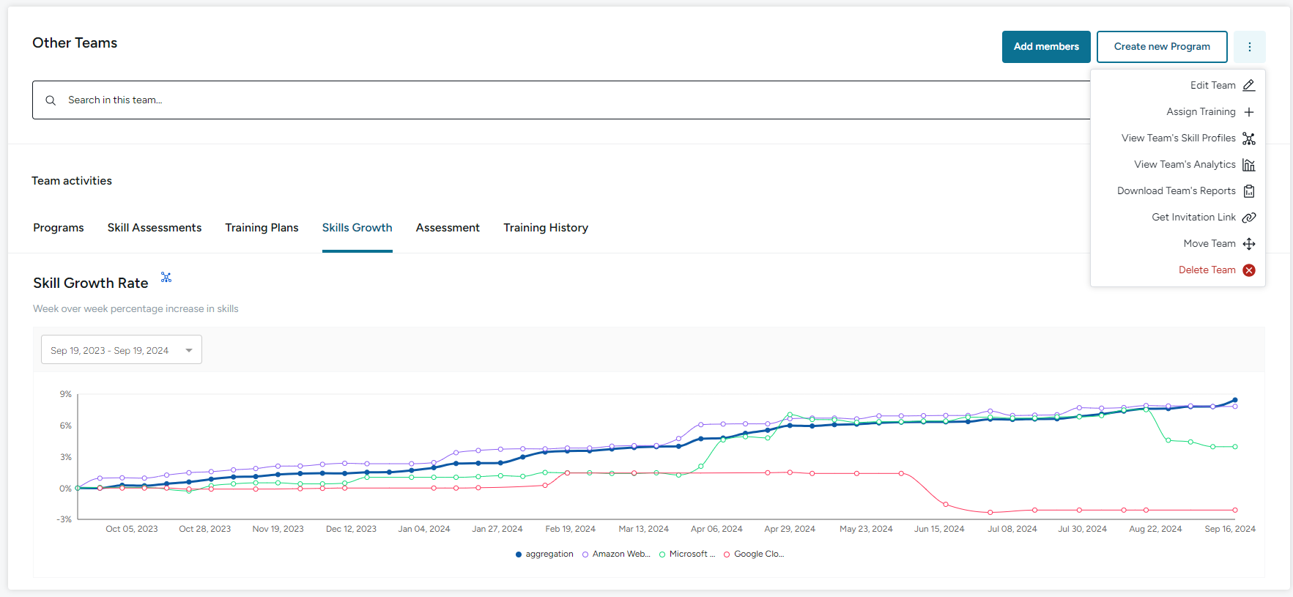Open the Assessment tab

(x=448, y=228)
